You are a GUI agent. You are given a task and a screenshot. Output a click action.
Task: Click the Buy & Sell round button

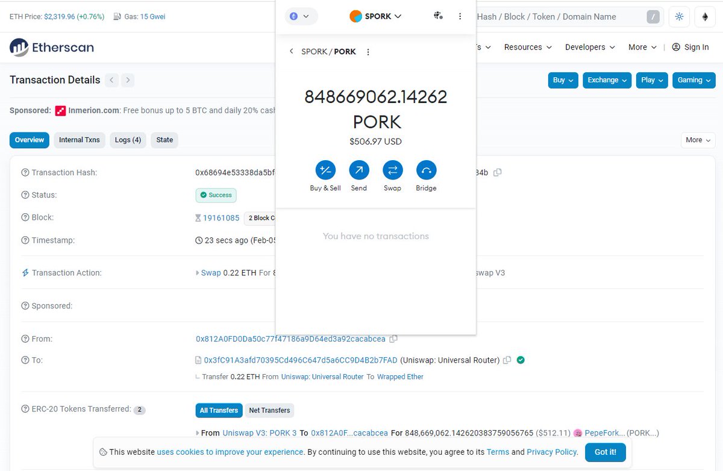pos(325,170)
